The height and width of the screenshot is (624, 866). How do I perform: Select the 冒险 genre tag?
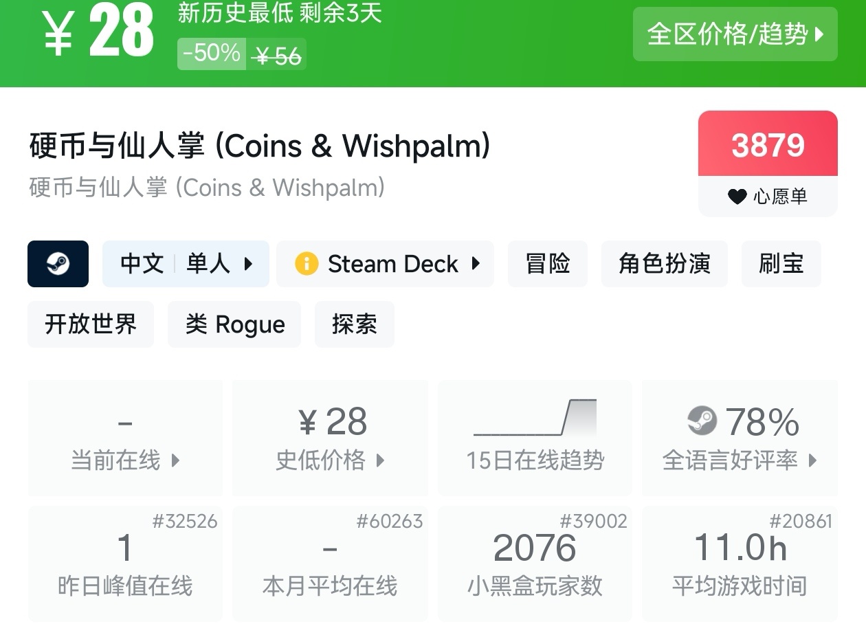pos(547,264)
